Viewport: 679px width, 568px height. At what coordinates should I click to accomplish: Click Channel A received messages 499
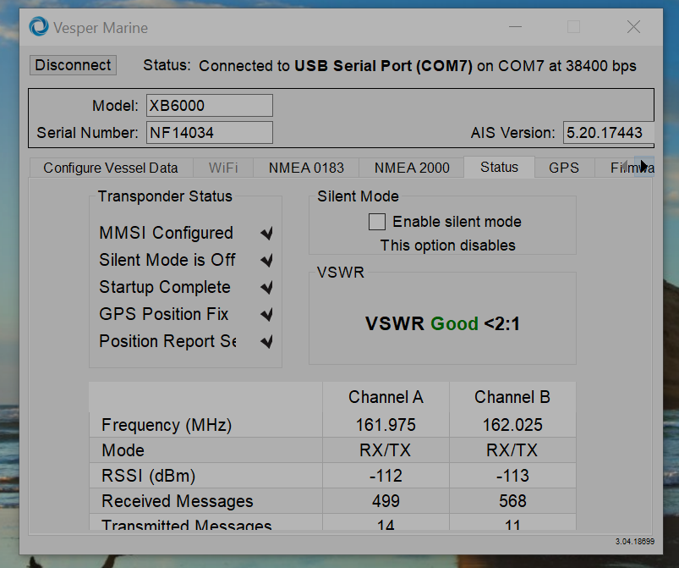[386, 501]
